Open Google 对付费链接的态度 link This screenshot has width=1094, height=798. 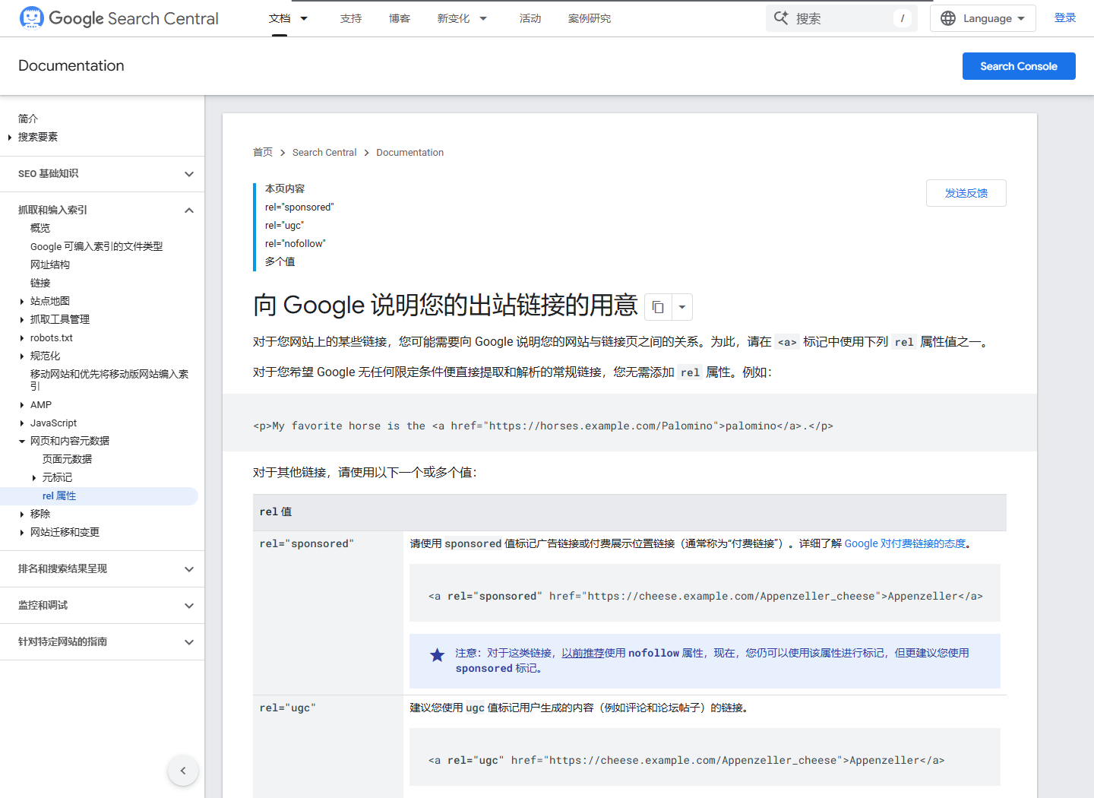click(906, 543)
